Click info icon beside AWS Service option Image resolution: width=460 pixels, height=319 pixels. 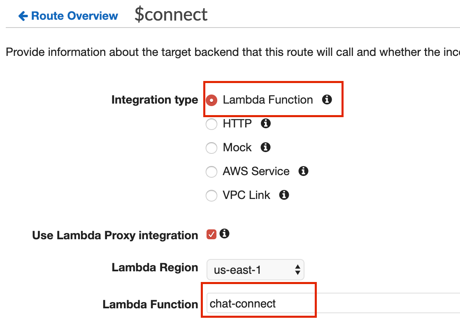coord(304,171)
